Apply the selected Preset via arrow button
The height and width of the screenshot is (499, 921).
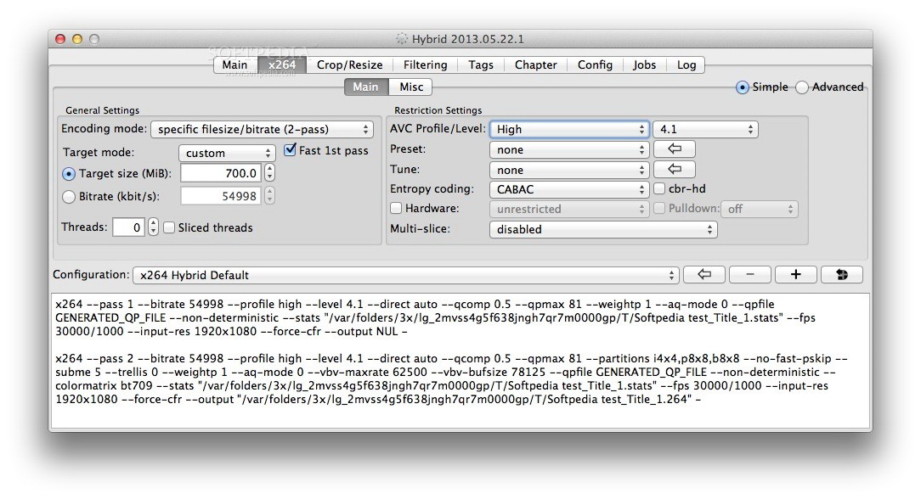675,149
